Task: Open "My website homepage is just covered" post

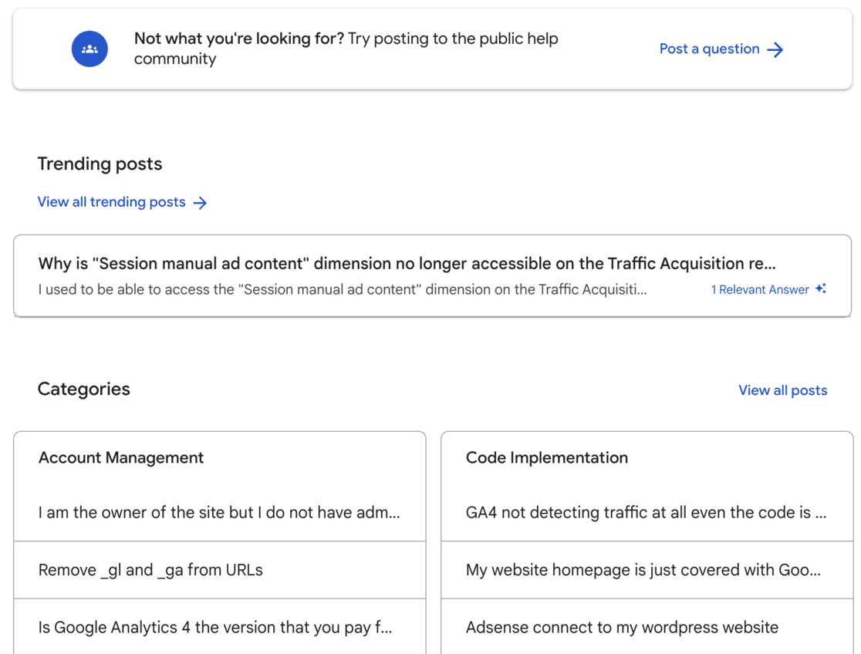Action: pyautogui.click(x=643, y=571)
